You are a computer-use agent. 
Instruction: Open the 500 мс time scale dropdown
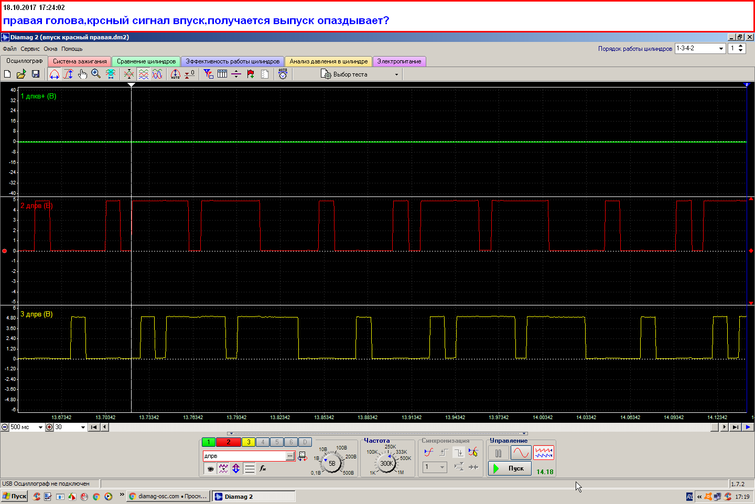point(40,427)
